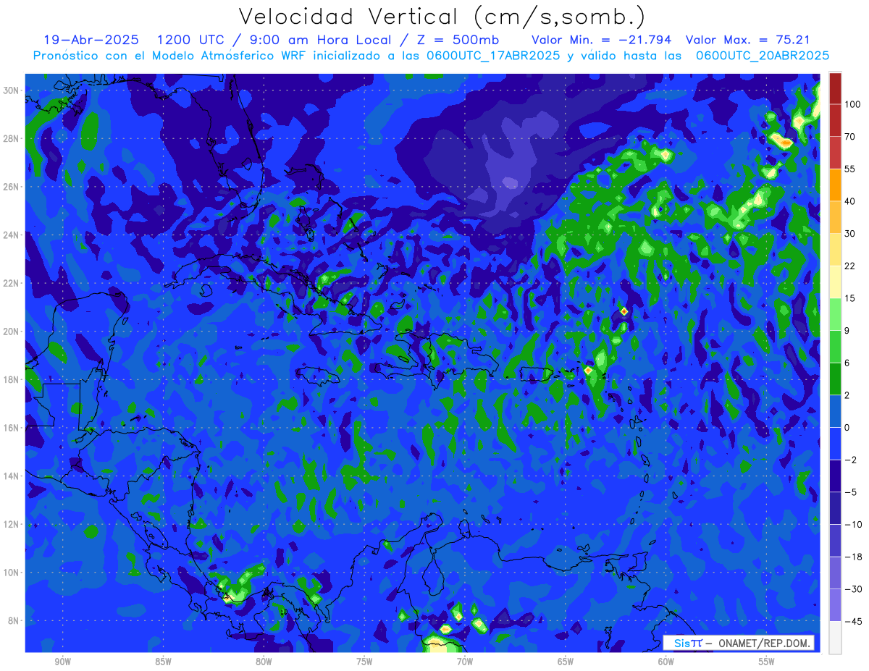869x671 pixels.
Task: Click the green swatch between 6 and 9
Action: coord(835,346)
